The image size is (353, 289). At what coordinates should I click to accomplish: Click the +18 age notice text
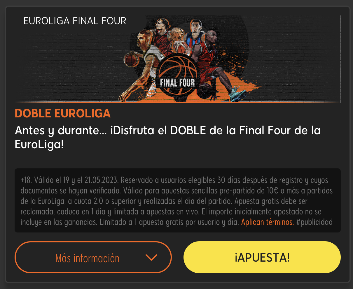[x=26, y=180]
